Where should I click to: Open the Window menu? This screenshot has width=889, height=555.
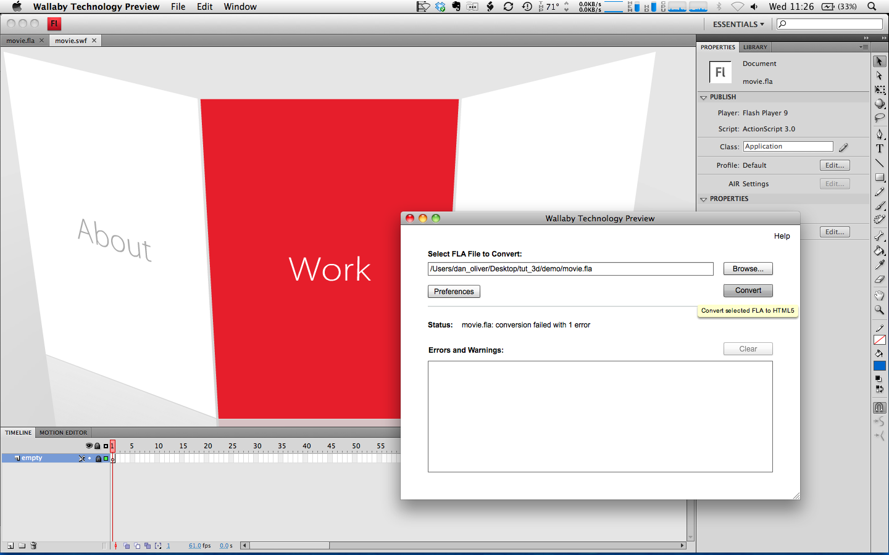[240, 7]
